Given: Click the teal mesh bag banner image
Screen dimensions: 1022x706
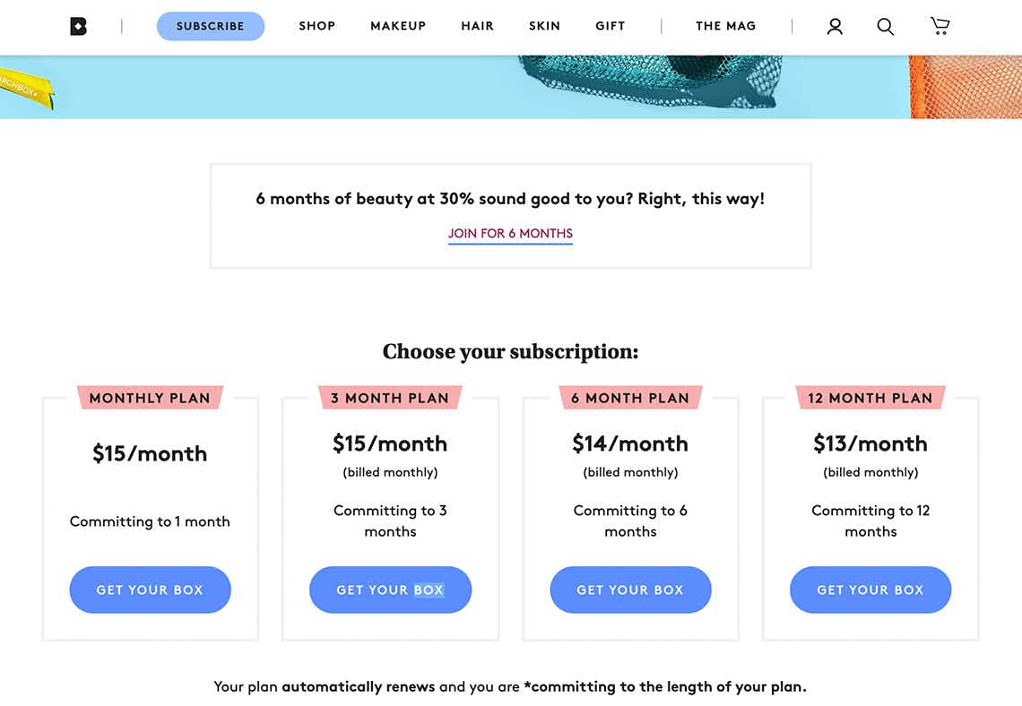Looking at the screenshot, I should (x=652, y=82).
